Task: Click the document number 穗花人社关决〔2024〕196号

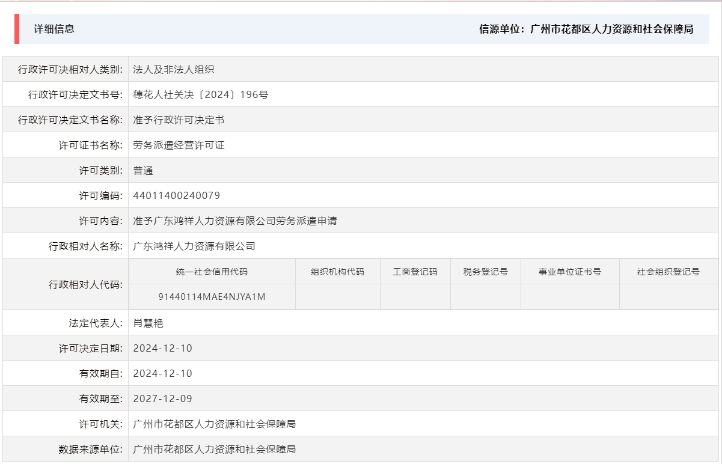Action: pyautogui.click(x=200, y=94)
